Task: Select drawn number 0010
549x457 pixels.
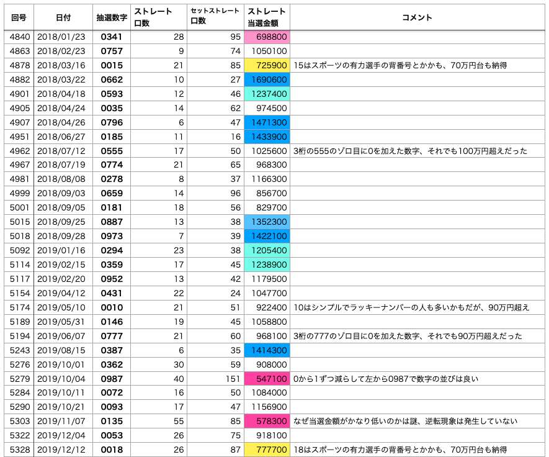Action: (x=112, y=308)
